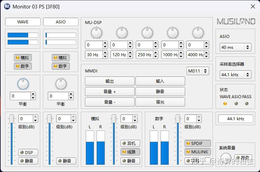The image size is (260, 172).
Task: Click the WAVE 级别(dB) value field
Action: [26, 119]
